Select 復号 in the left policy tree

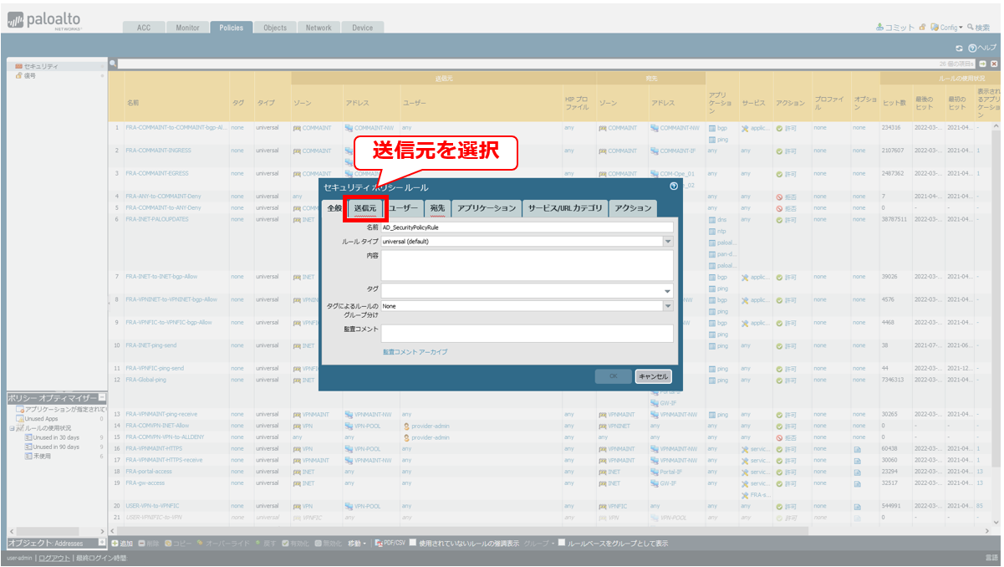pos(25,75)
